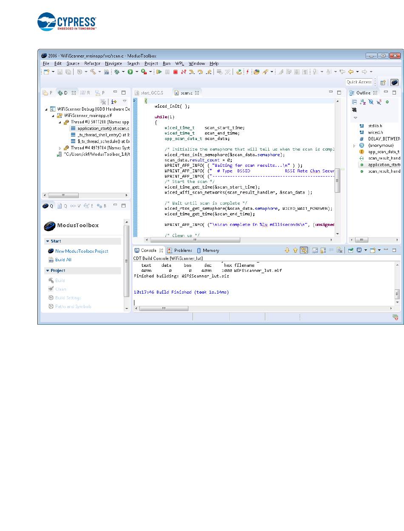Collapse the Start section in Quick Panel
Image resolution: width=404 pixels, height=531 pixels.
(48, 241)
